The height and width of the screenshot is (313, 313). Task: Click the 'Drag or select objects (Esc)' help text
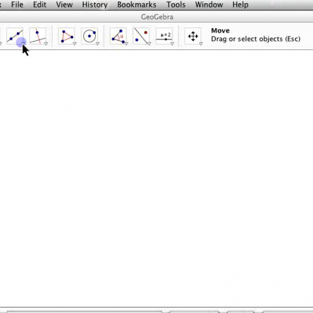255,39
